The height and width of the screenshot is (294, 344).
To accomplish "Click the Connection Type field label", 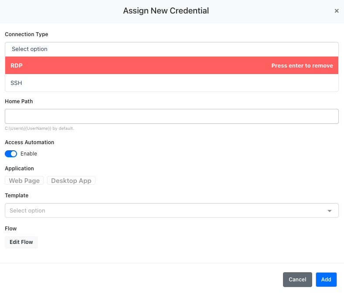I will point(27,34).
